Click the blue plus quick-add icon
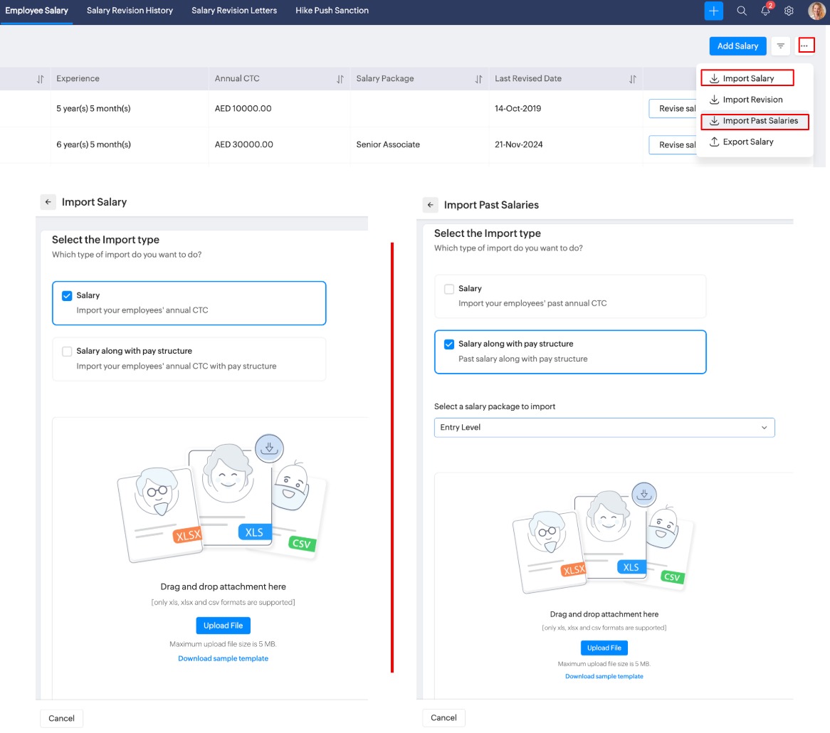830x733 pixels. tap(713, 11)
